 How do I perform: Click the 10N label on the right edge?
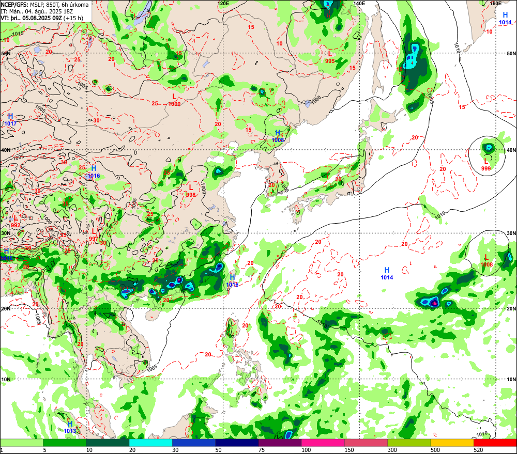tap(511, 380)
